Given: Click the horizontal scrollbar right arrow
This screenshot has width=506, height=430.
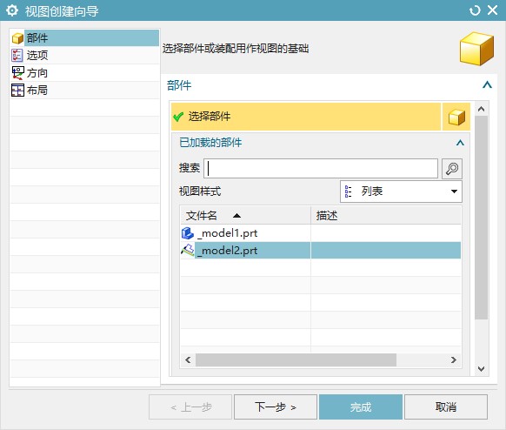Looking at the screenshot, I should pos(453,359).
